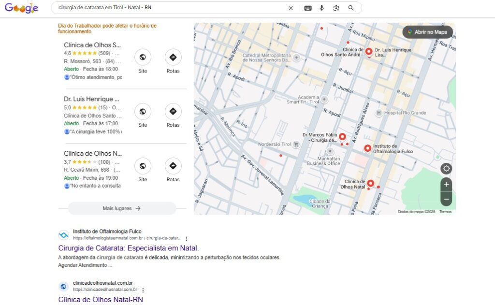Expand the Mais lugares list

pyautogui.click(x=122, y=208)
